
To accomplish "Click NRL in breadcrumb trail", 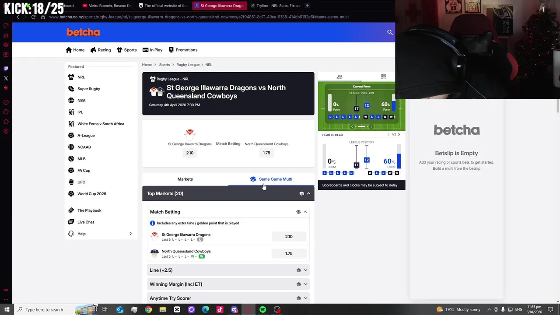I will click(x=209, y=65).
